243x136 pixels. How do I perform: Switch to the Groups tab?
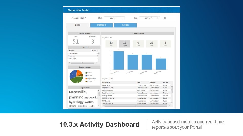(x=125, y=25)
